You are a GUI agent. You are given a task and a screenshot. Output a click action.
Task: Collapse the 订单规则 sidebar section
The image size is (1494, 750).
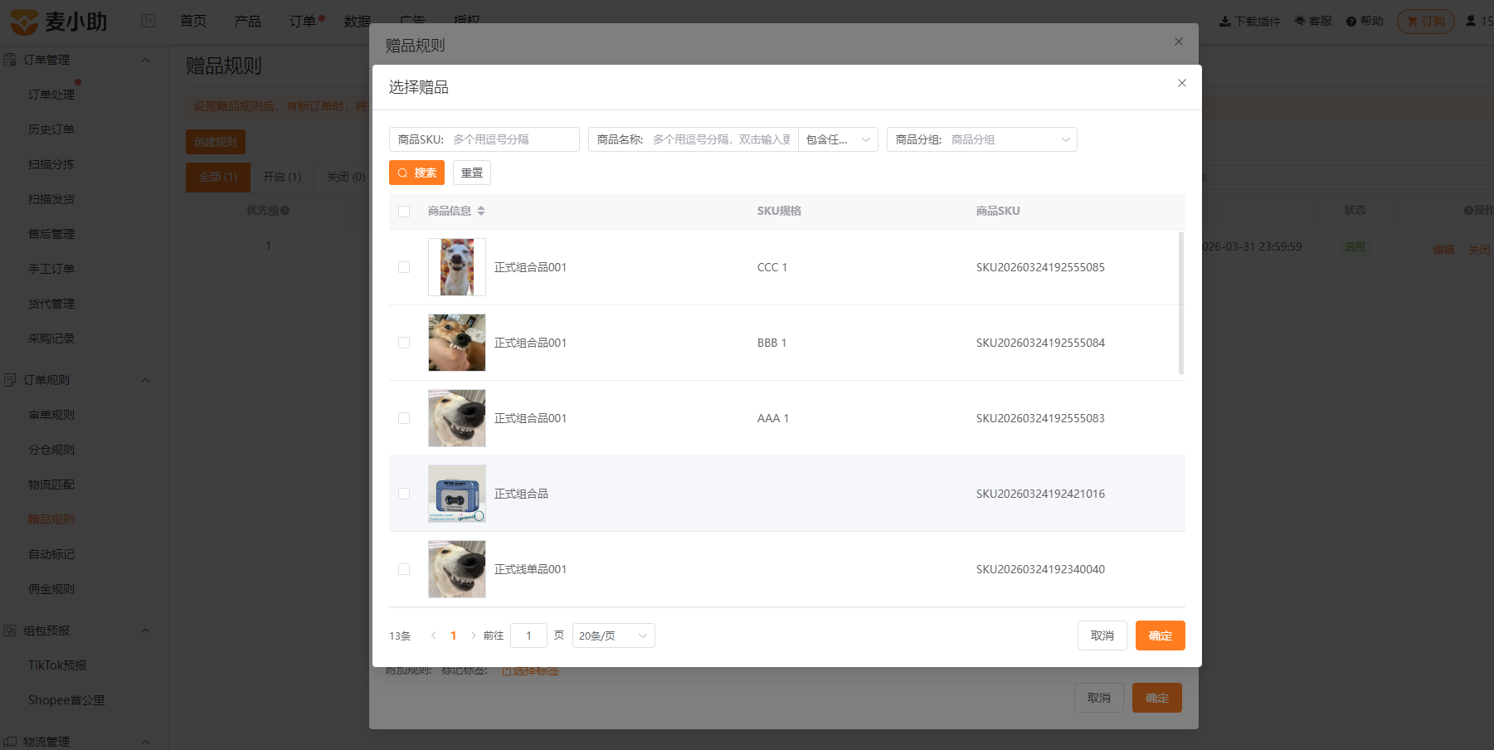pyautogui.click(x=146, y=380)
